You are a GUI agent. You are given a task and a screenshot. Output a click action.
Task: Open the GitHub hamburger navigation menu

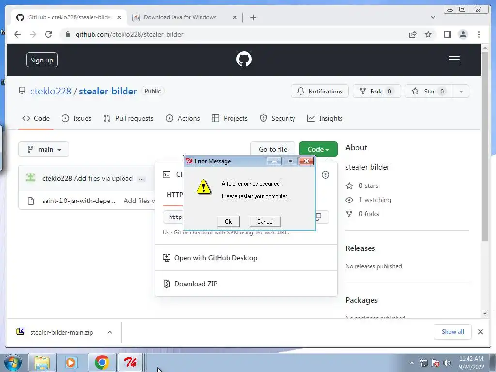[454, 59]
